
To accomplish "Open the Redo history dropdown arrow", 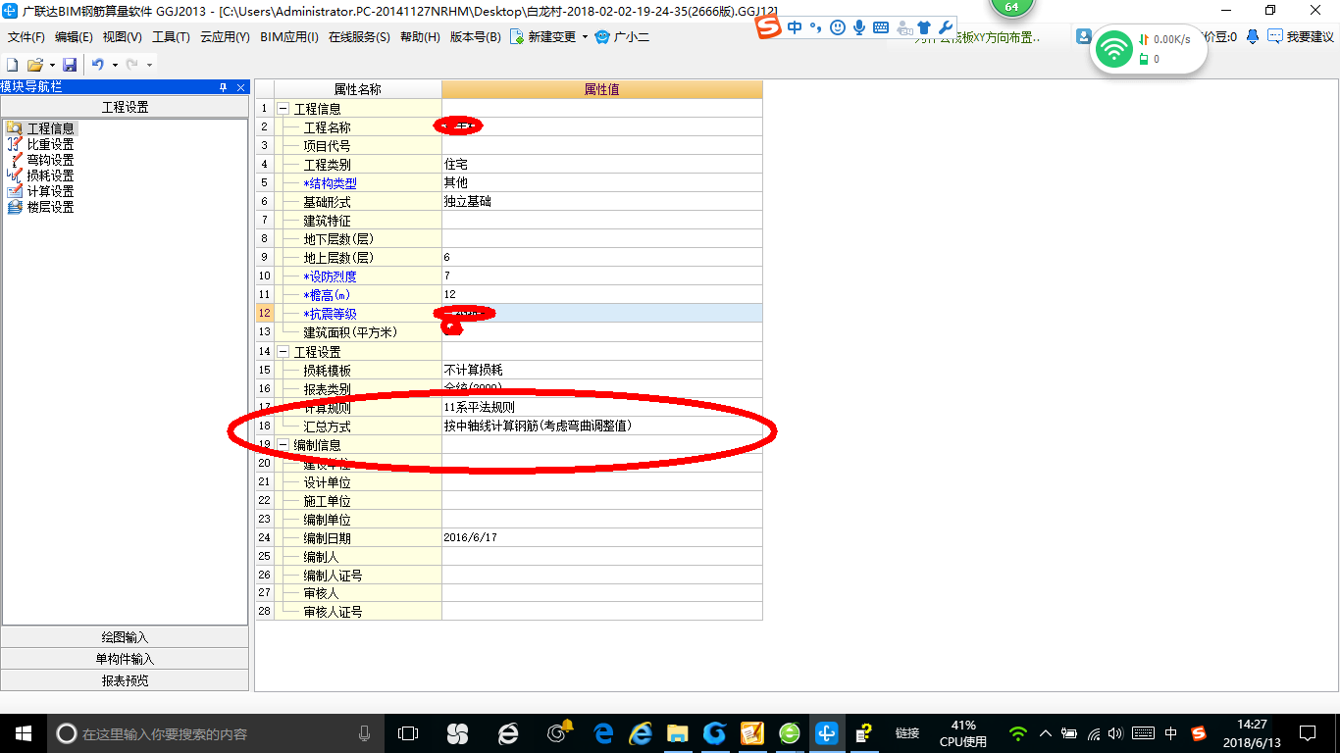I will (149, 65).
